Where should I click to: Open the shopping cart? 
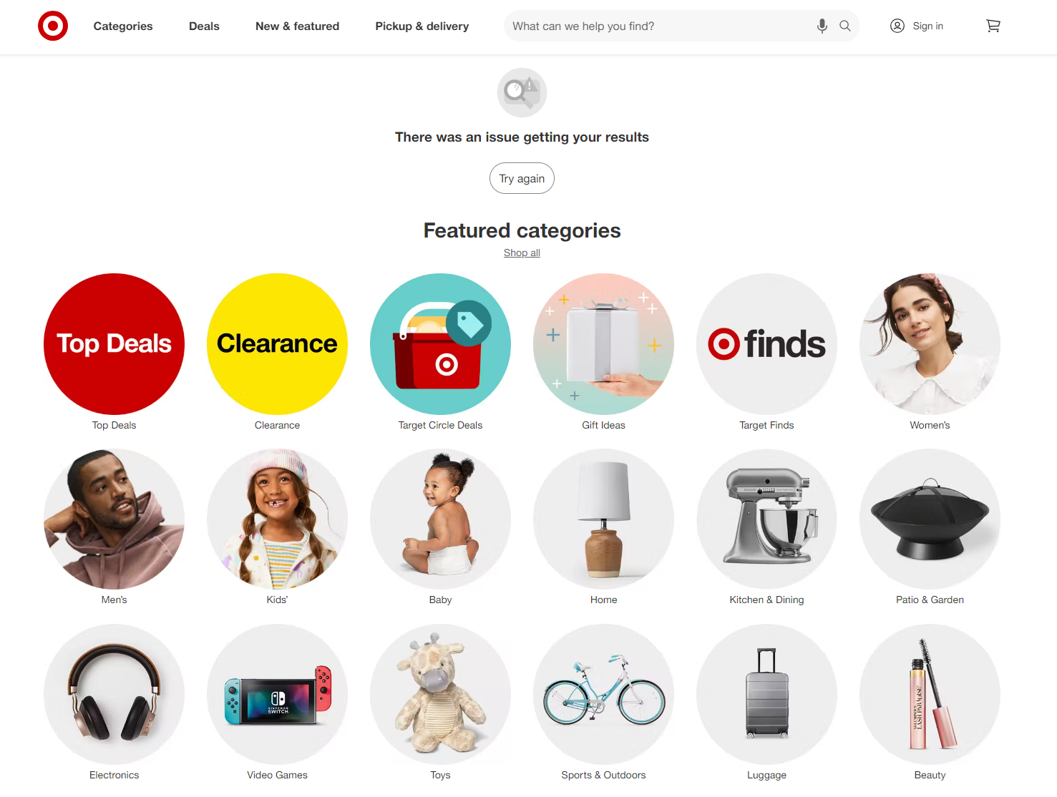point(993,26)
